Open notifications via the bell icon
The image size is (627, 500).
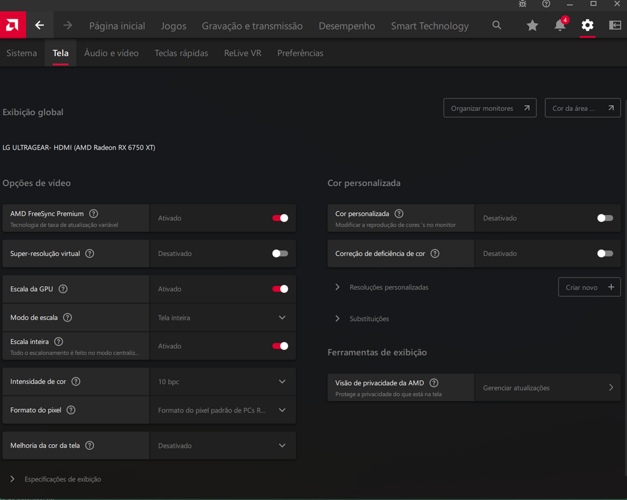click(559, 26)
